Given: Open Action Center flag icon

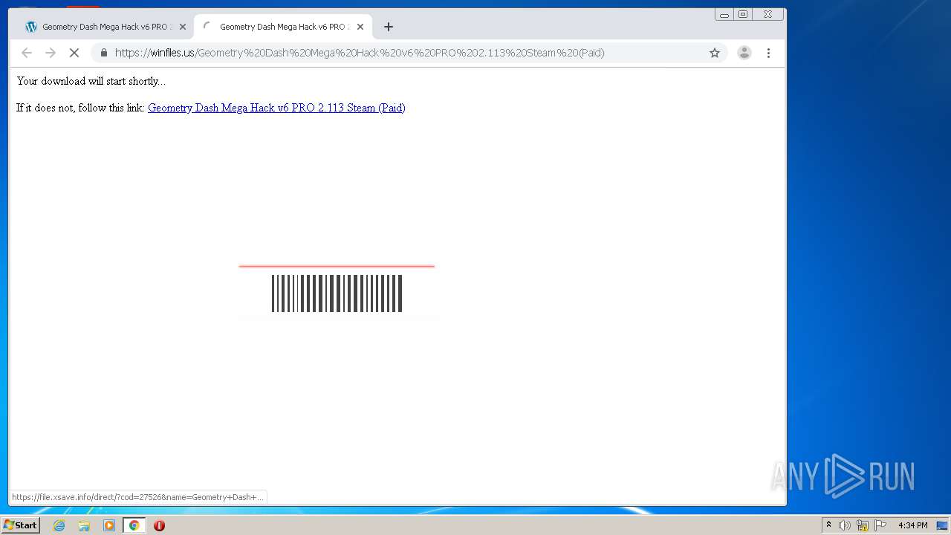Looking at the screenshot, I should pyautogui.click(x=880, y=525).
